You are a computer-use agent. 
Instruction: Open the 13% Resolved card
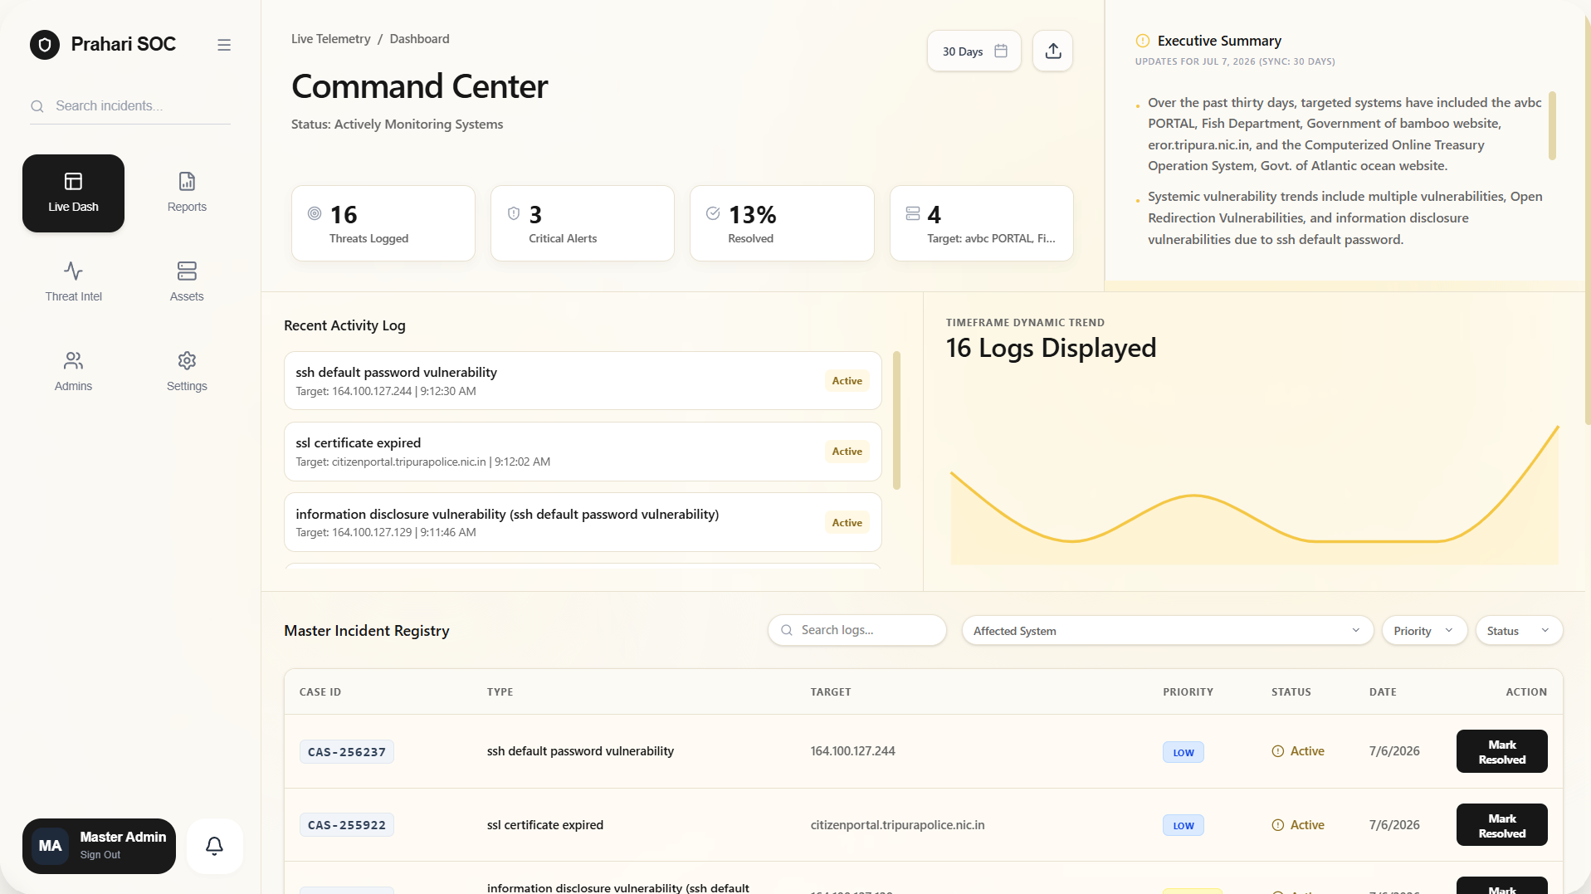click(x=782, y=223)
